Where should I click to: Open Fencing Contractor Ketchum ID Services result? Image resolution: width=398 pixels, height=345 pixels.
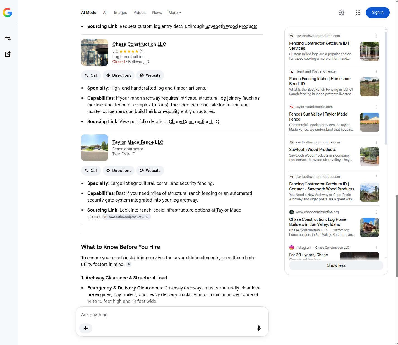319,46
